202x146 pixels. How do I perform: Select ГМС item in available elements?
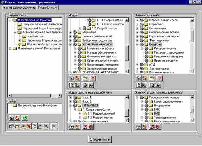[x=157, y=114]
